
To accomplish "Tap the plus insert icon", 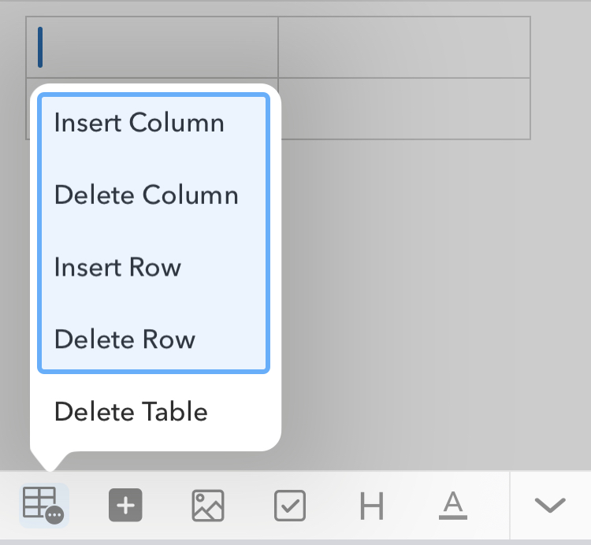I will [125, 505].
